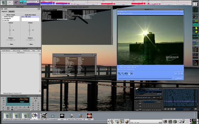
Task: Click the TV window playback progress bar
Action: [147, 79]
